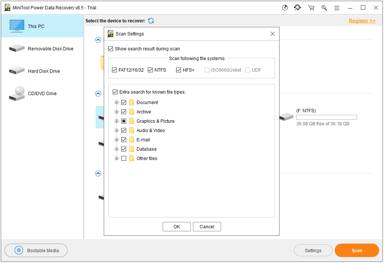Uncheck the Archive file type checkbox
Screen dimensions: 384x263
[124, 112]
